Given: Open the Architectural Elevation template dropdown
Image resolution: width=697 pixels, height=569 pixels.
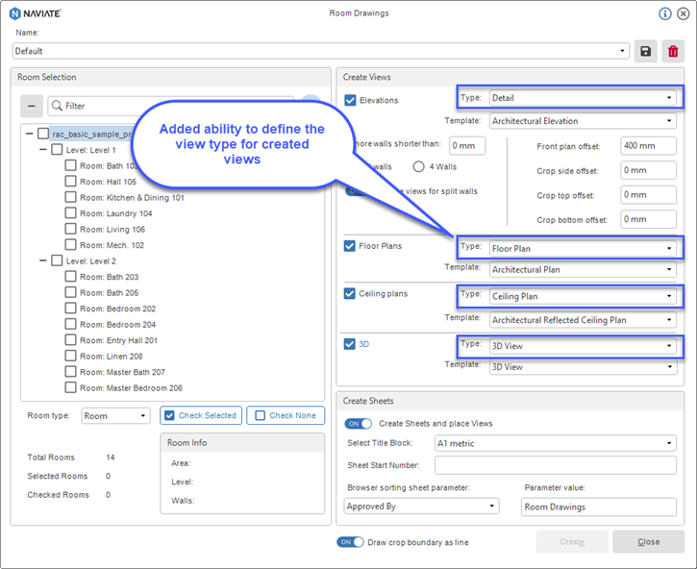Looking at the screenshot, I should tap(583, 121).
